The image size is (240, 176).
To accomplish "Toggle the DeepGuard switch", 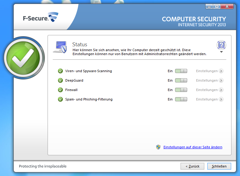I will coord(181,80).
